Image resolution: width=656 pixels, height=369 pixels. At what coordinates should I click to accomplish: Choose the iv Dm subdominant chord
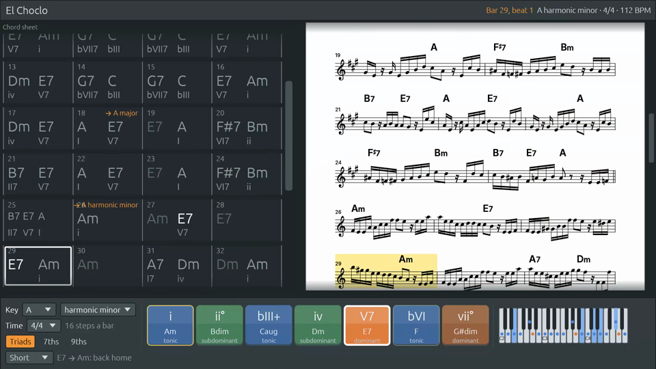[318, 325]
